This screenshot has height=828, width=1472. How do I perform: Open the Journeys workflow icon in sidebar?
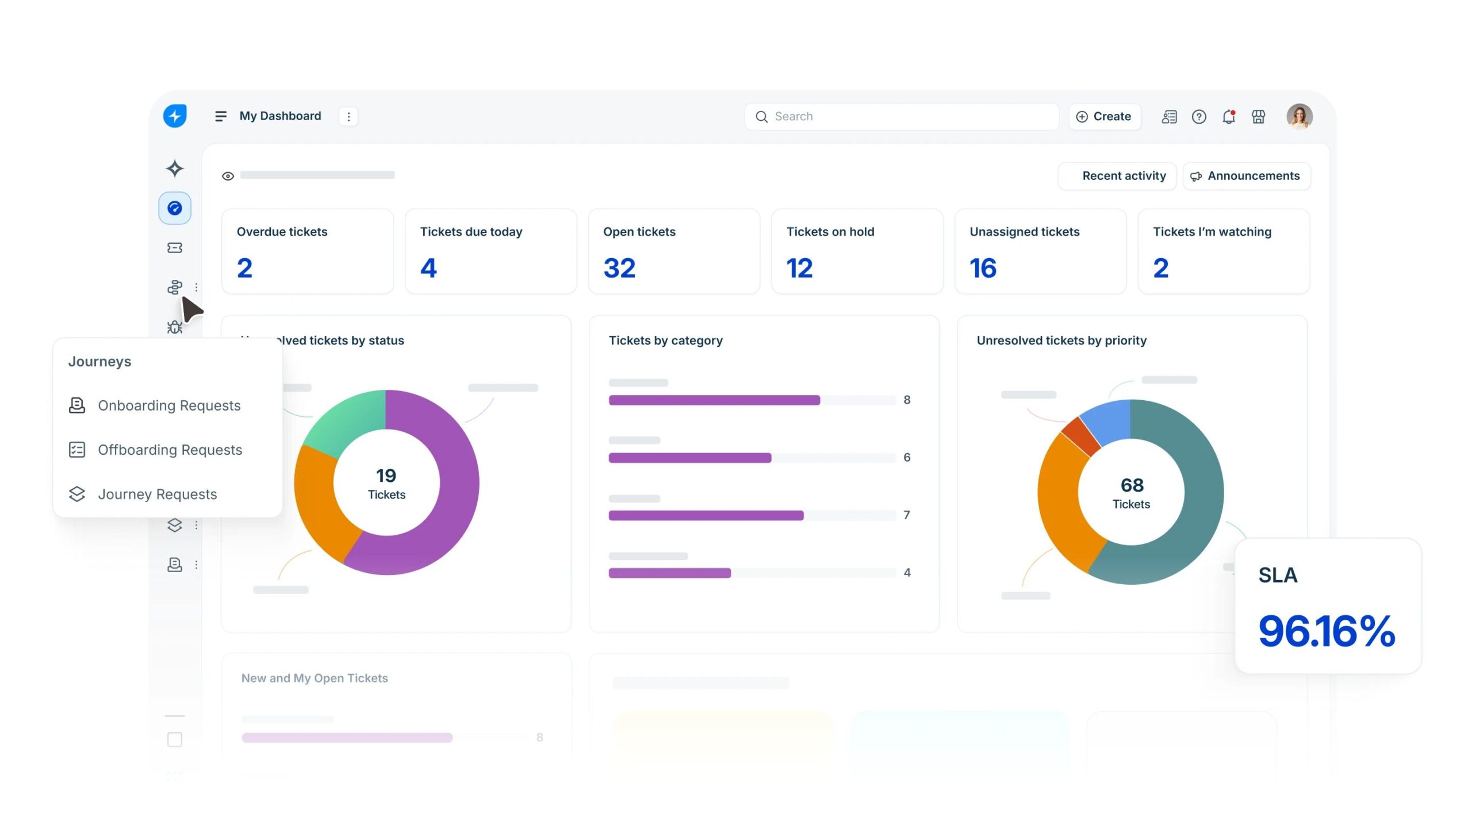coord(175,287)
